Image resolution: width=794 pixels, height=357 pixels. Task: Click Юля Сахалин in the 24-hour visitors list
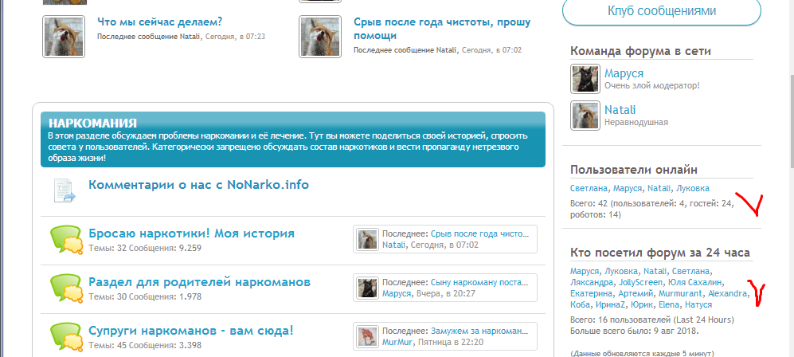696,282
